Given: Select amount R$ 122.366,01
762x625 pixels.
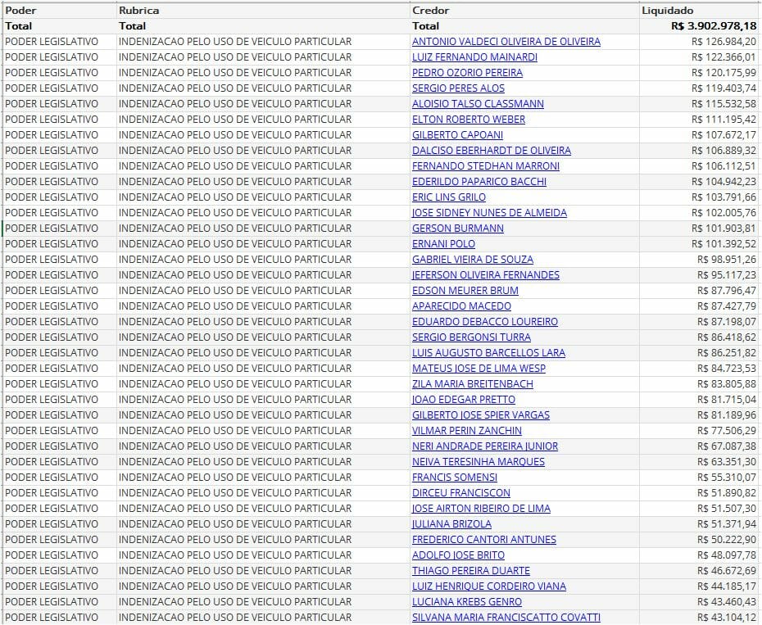Looking at the screenshot, I should tap(723, 57).
